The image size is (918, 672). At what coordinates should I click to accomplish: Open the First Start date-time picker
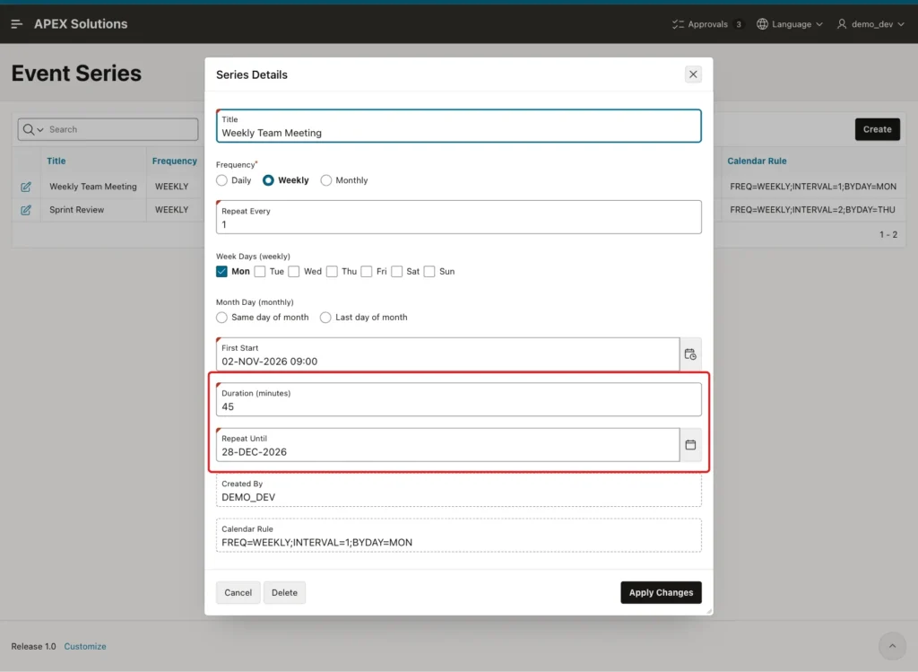pyautogui.click(x=690, y=353)
